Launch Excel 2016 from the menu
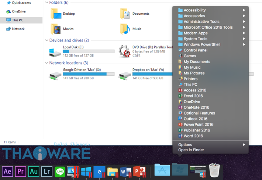The image size is (262, 180). [211, 96]
